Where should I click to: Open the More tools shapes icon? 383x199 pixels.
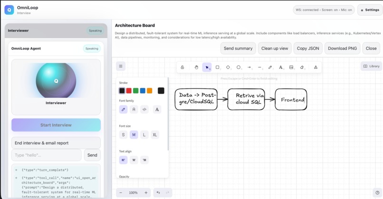pos(316,67)
